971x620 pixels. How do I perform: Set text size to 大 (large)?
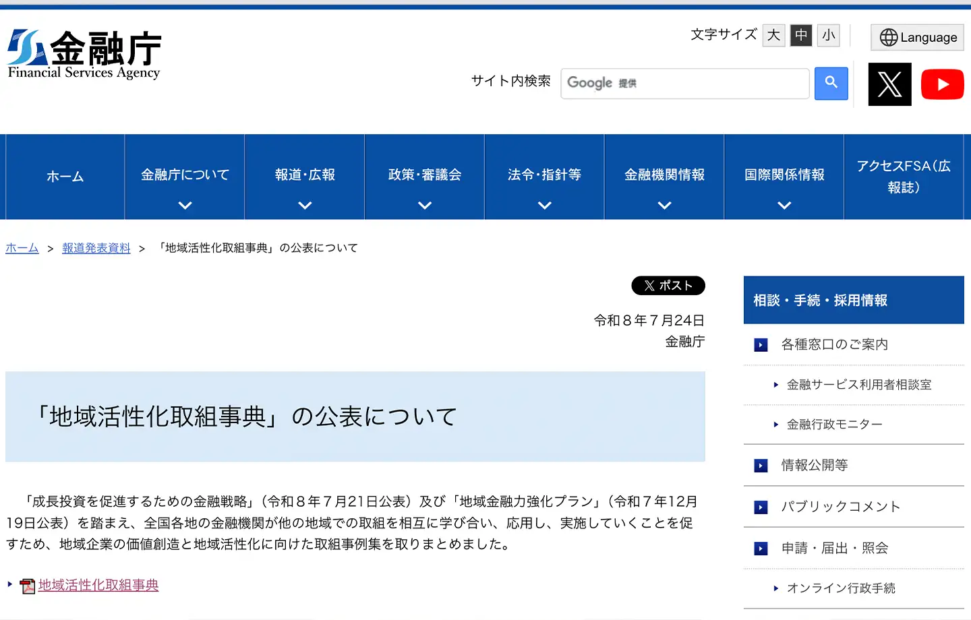pyautogui.click(x=773, y=35)
